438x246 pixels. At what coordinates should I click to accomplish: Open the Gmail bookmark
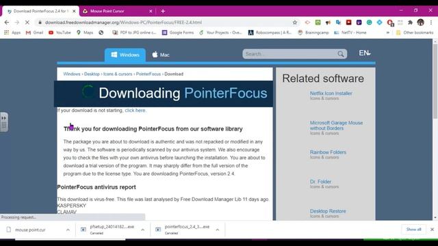tap(35, 33)
